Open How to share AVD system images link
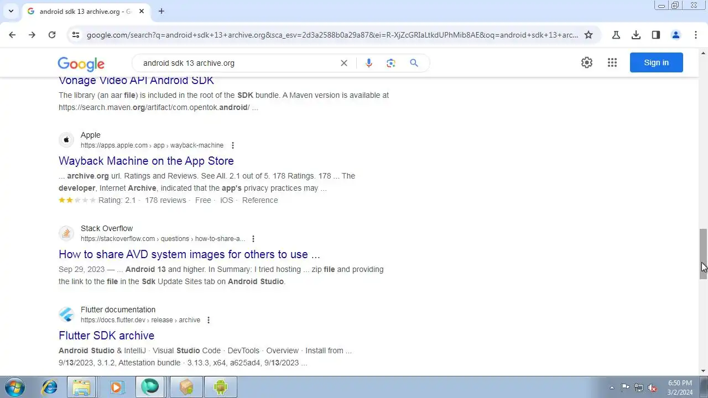 pyautogui.click(x=189, y=254)
